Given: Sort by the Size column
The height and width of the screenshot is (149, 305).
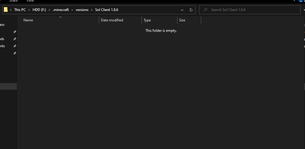Looking at the screenshot, I should (x=189, y=20).
